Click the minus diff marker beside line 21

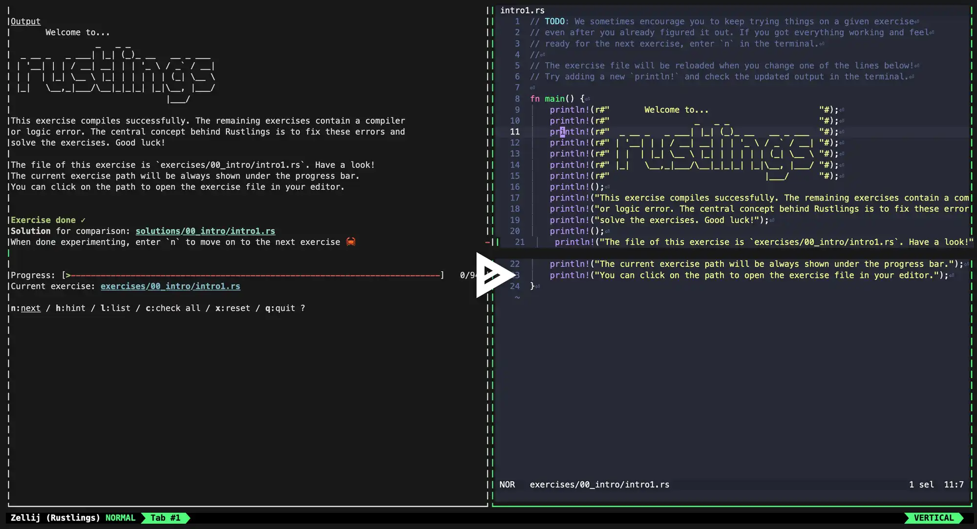point(488,242)
